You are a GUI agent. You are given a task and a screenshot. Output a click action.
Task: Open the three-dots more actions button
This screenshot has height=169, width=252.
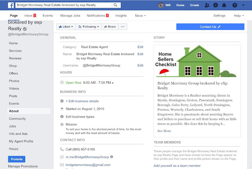pos(122,27)
